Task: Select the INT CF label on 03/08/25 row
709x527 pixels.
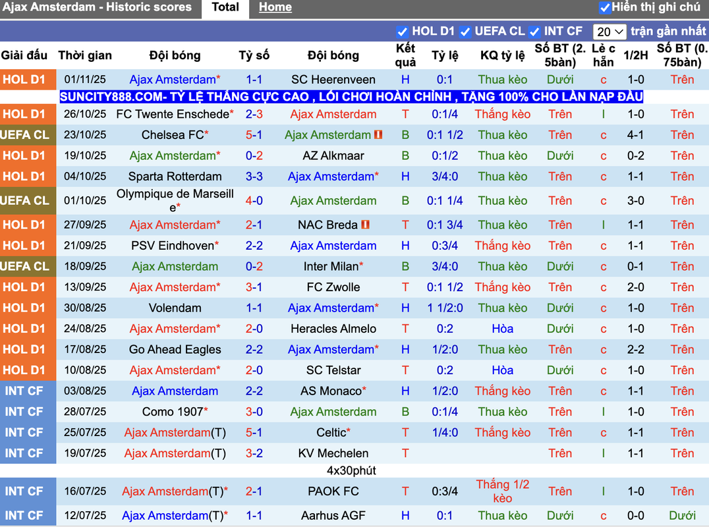Action: click(x=24, y=391)
